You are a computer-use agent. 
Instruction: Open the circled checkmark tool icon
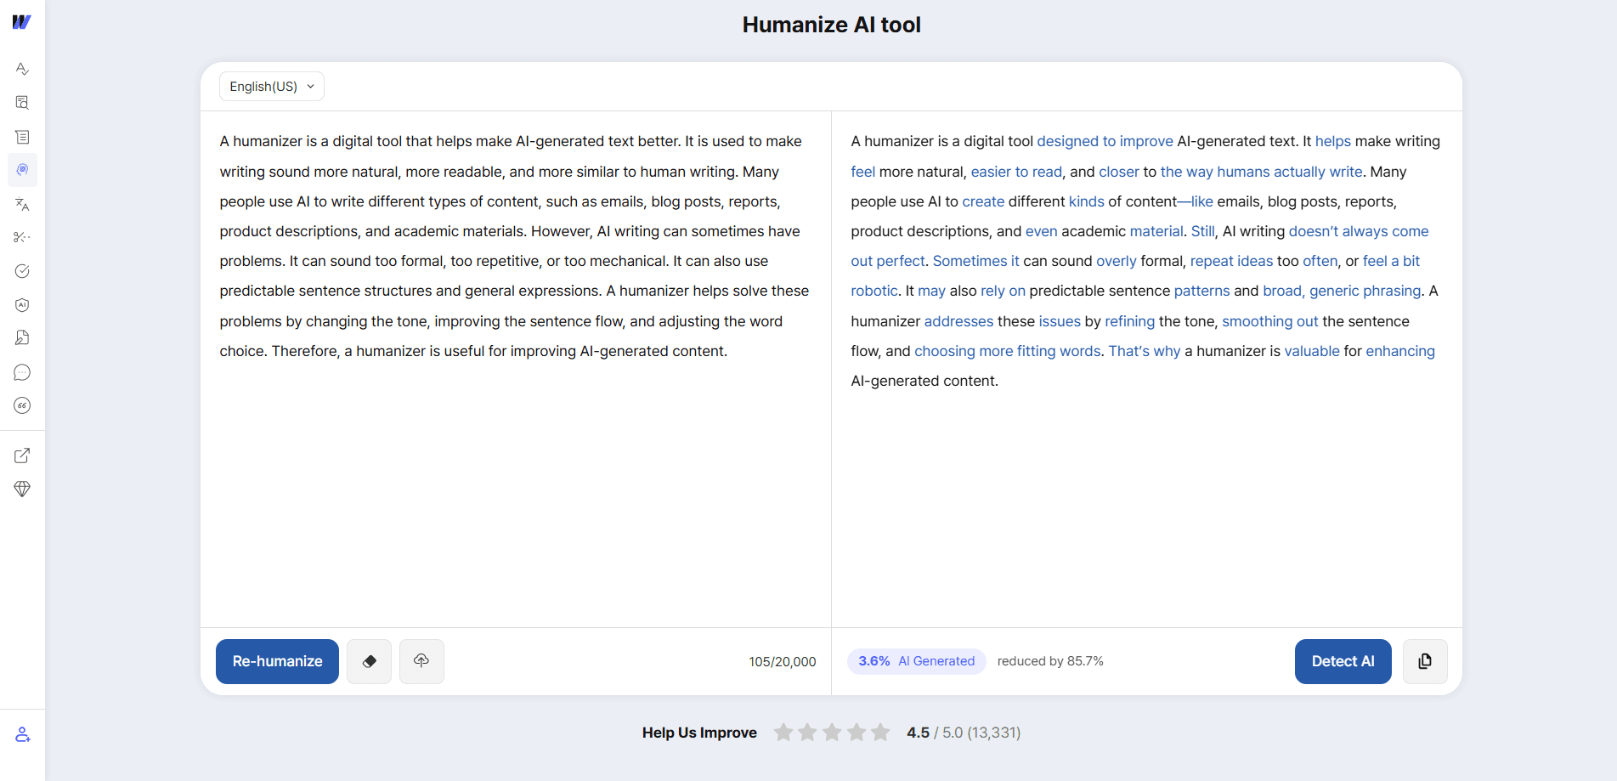pos(22,271)
